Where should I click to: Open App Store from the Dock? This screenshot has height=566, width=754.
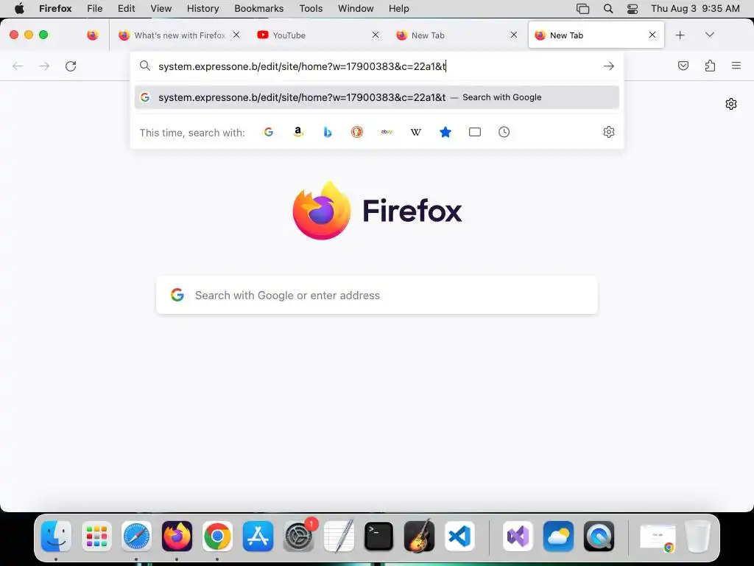point(258,537)
